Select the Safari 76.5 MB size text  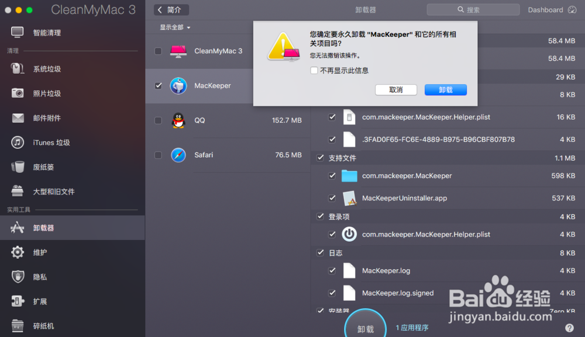click(x=288, y=155)
